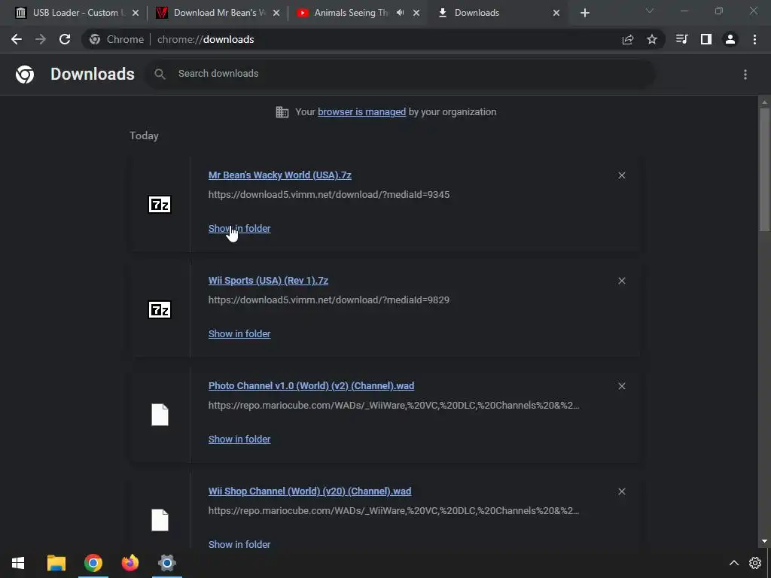Viewport: 771px width, 578px height.
Task: Toggle the Chrome side panel
Action: [706, 39]
